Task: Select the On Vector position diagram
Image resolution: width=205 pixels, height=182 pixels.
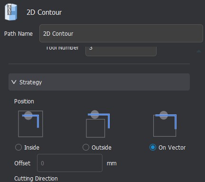Action: pyautogui.click(x=165, y=124)
